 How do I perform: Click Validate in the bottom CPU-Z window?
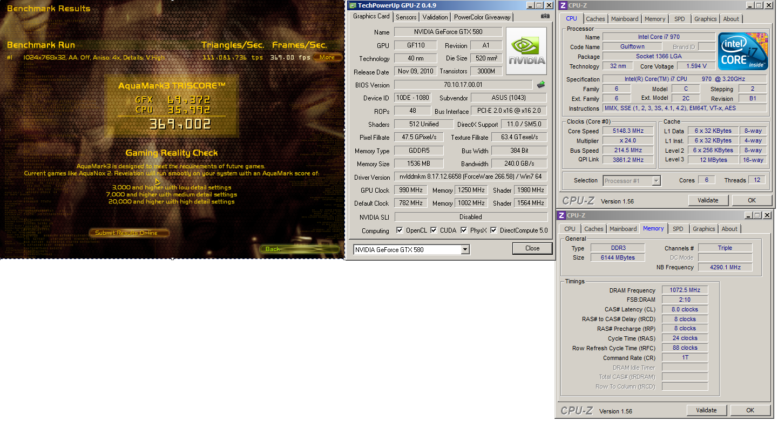click(706, 410)
